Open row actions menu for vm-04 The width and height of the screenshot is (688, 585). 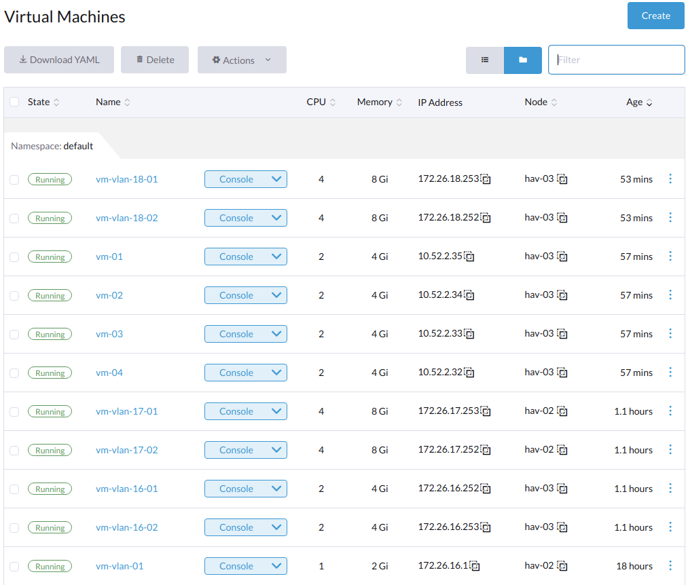pos(670,372)
